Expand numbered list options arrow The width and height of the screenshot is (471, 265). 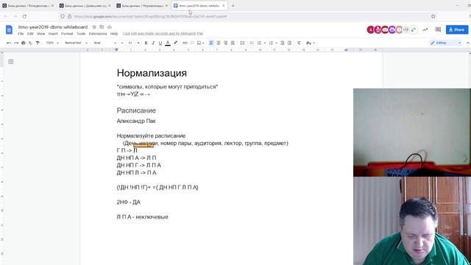(276, 43)
